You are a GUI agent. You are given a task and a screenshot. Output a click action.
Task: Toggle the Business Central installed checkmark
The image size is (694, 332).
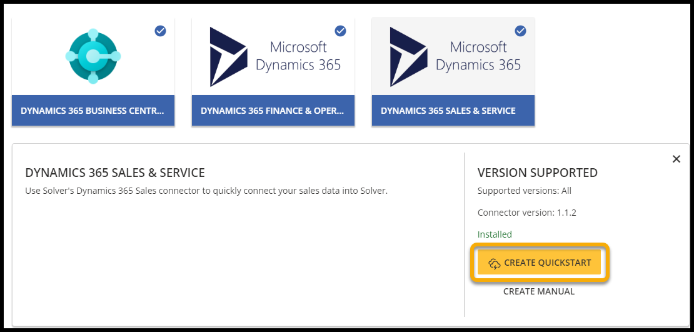tap(161, 31)
